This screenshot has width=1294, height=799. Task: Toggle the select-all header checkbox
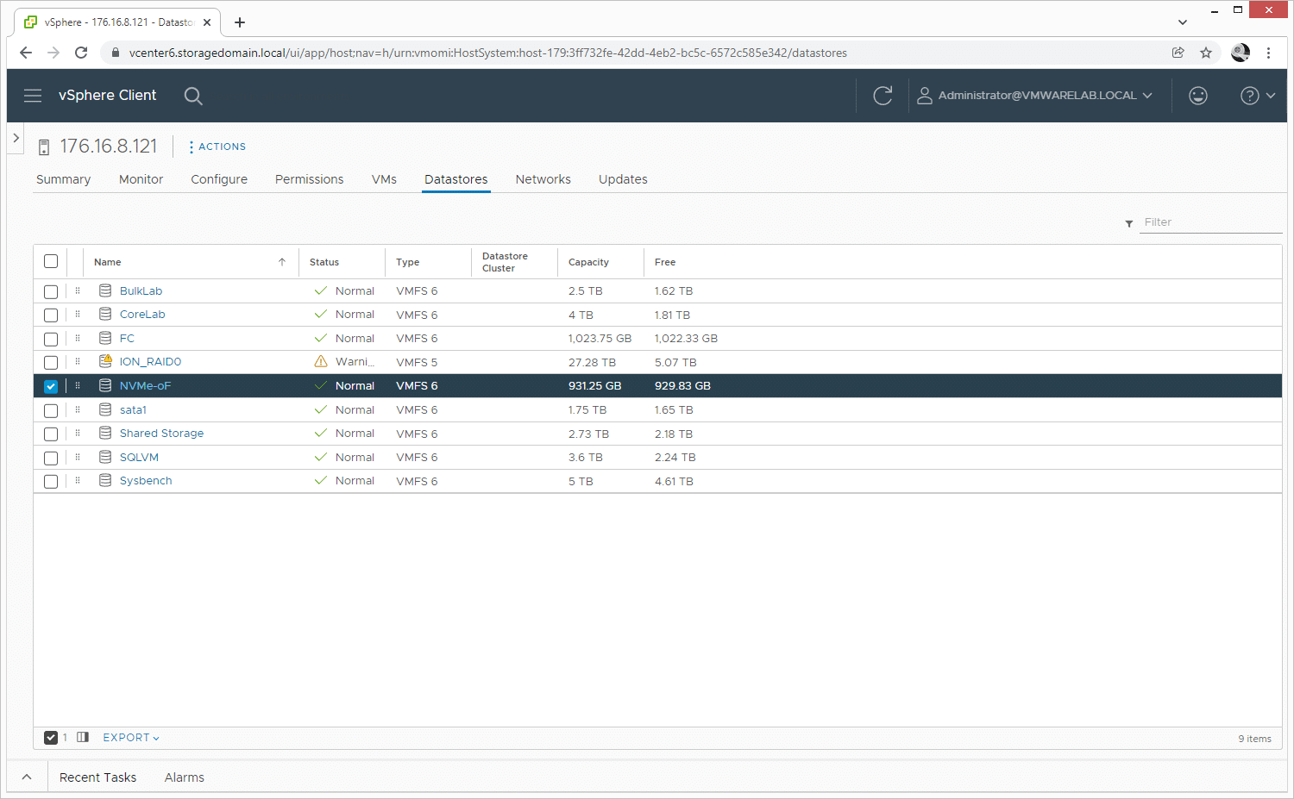(x=51, y=261)
